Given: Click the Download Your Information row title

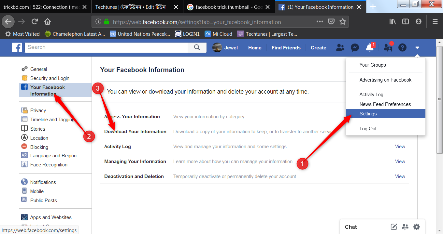Looking at the screenshot, I should [x=135, y=132].
